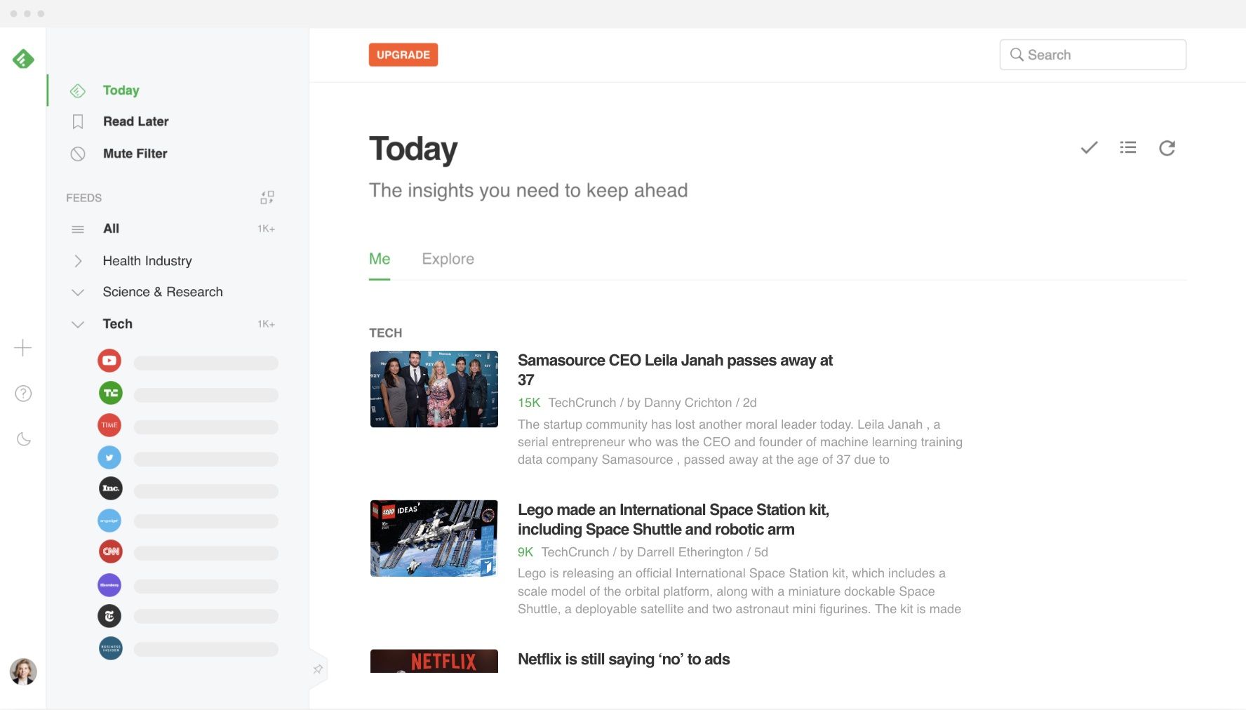Select the CNN feed icon
Screen dimensions: 1246x710
tap(109, 551)
